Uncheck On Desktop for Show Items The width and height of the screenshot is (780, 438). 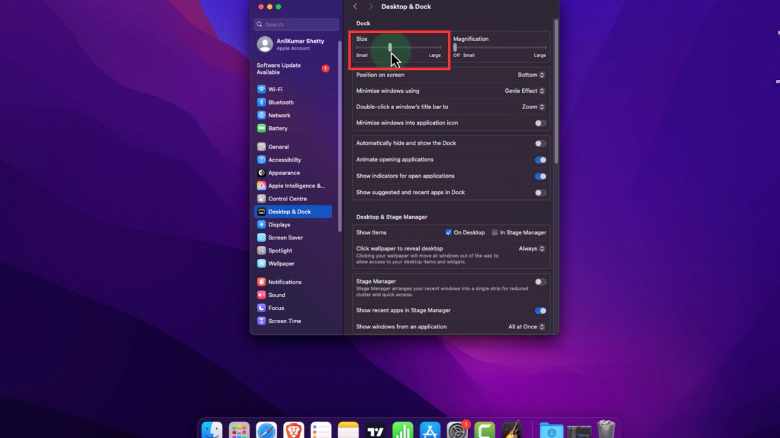(448, 232)
